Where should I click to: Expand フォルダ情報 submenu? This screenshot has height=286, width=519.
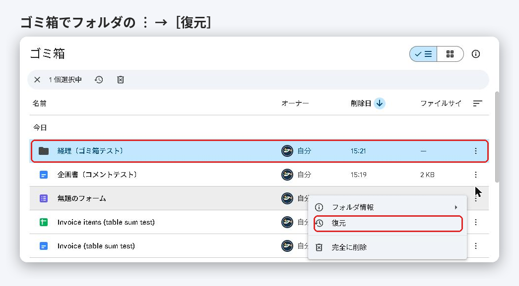coord(387,207)
